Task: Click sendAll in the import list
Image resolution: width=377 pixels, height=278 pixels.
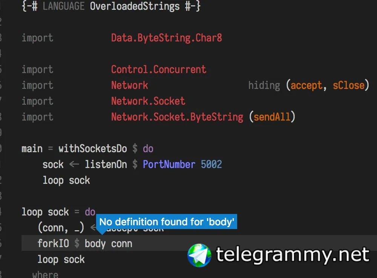Action: [272, 117]
